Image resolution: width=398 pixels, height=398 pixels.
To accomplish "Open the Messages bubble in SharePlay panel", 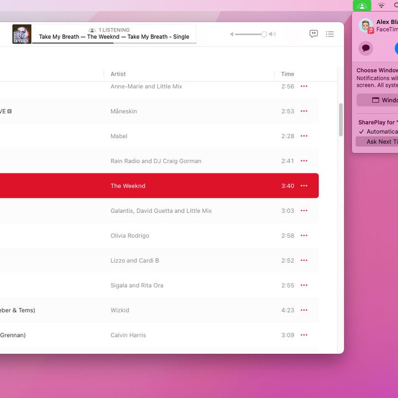I will pyautogui.click(x=365, y=48).
